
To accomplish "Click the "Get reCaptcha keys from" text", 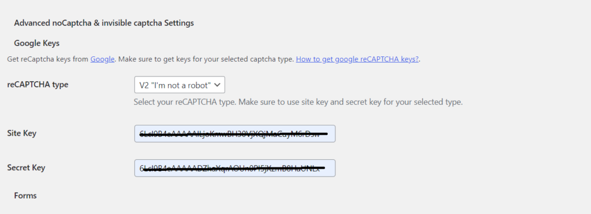I will pos(48,59).
